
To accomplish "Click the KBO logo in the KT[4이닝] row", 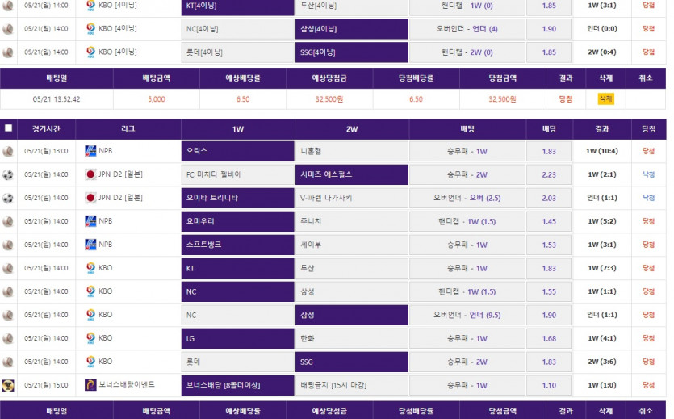I will (x=90, y=6).
